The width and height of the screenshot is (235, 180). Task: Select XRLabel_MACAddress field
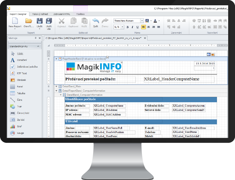[110, 115]
